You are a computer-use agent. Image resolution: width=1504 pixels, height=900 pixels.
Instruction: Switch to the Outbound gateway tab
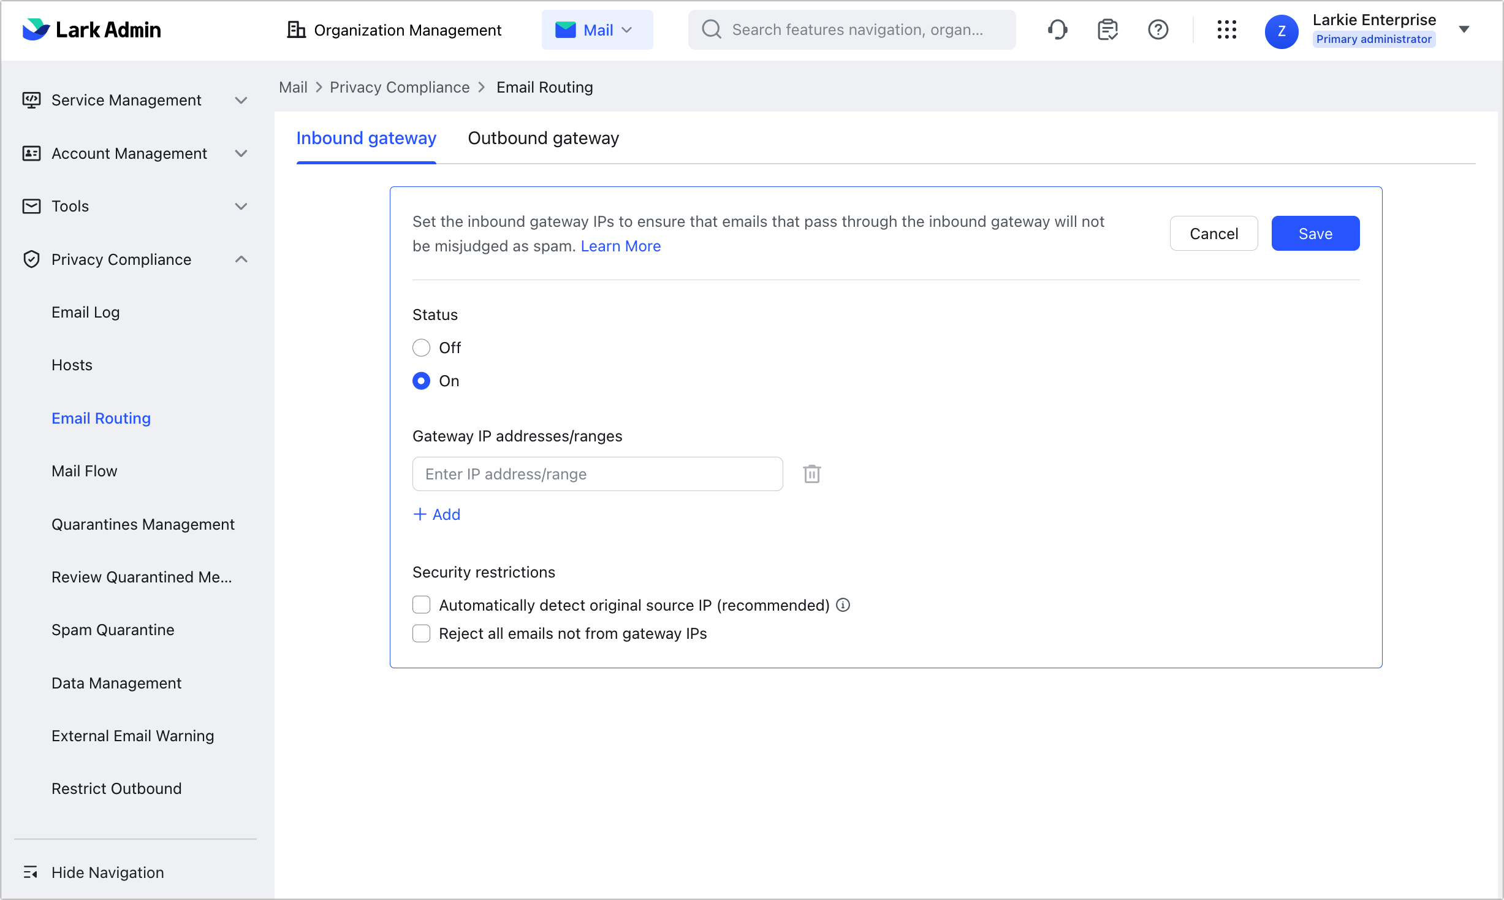[x=543, y=138]
